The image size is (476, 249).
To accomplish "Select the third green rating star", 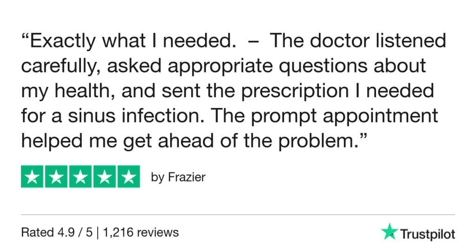I will click(x=80, y=177).
